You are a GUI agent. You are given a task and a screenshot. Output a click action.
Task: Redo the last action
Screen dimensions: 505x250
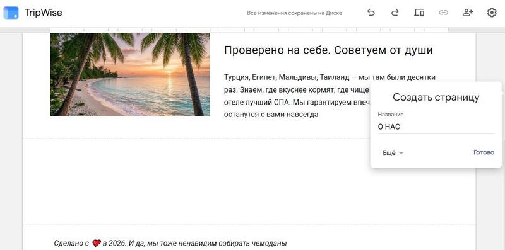(395, 13)
